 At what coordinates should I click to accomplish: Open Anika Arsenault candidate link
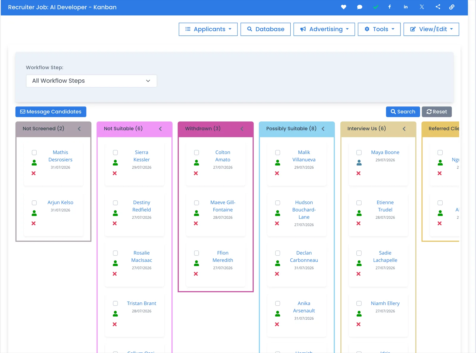[304, 307]
